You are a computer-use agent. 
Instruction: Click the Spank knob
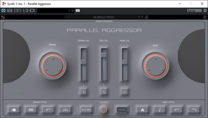pyautogui.click(x=53, y=66)
